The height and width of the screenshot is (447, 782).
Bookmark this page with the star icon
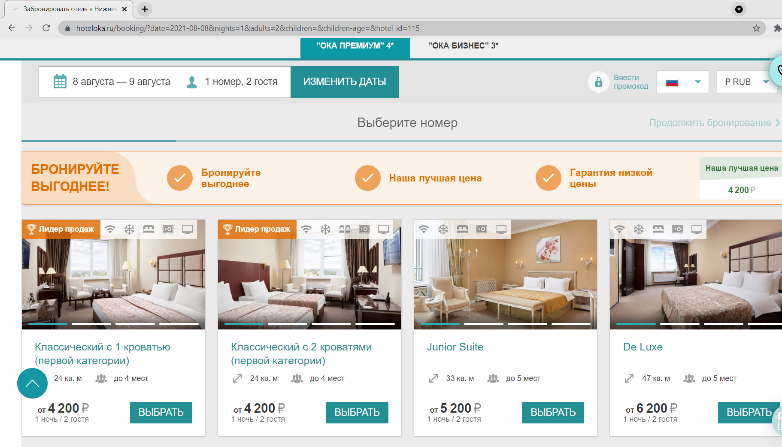(756, 28)
